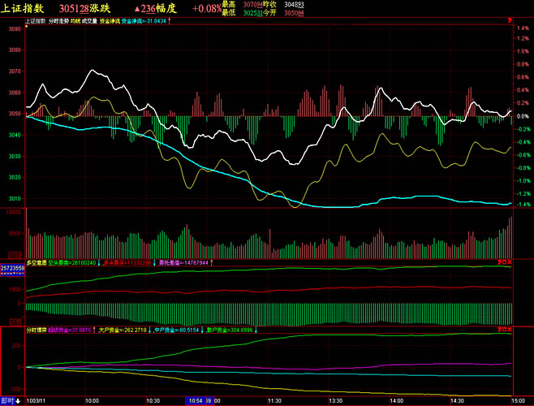
Task: Click the 空头委卖 value arrow icon
Action: pos(100,262)
